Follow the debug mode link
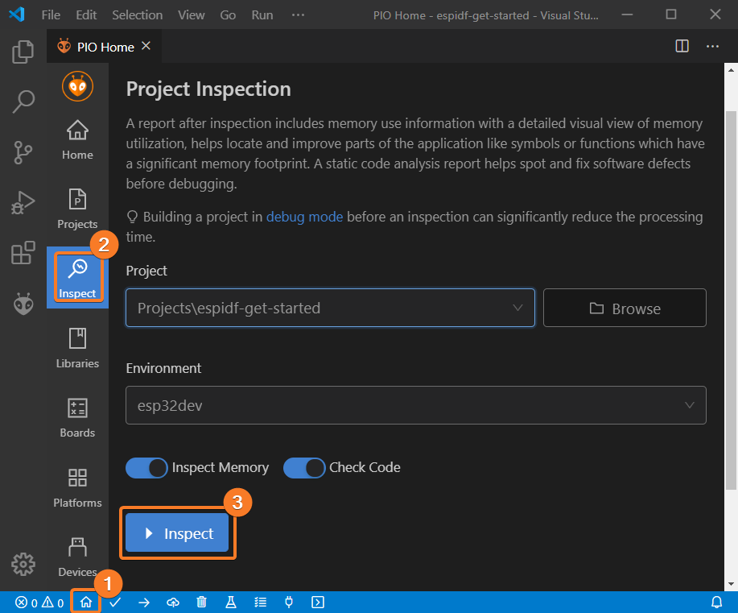738x613 pixels. click(304, 217)
